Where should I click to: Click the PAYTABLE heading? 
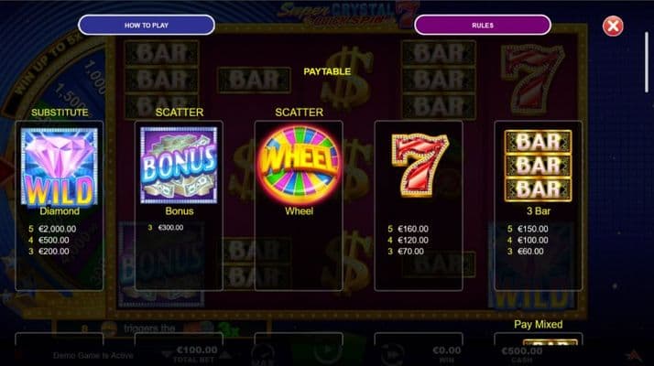click(x=327, y=71)
